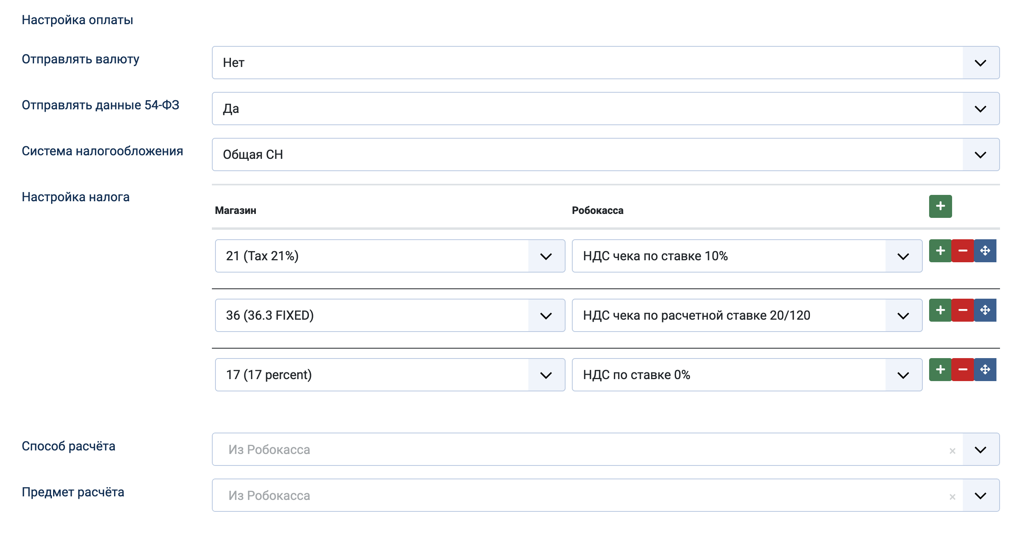Add row after the 36 (36.3 FIXED) row
1021x534 pixels.
click(940, 310)
